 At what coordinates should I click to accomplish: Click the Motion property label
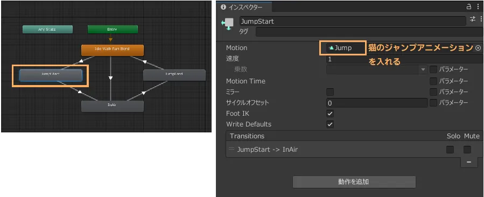[x=236, y=48]
